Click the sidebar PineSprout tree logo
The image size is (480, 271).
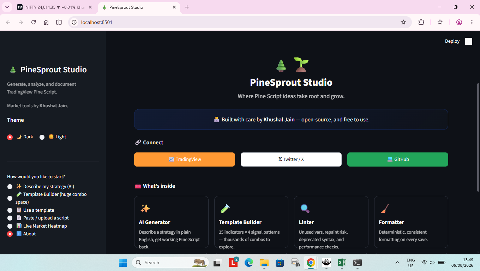[13, 70]
